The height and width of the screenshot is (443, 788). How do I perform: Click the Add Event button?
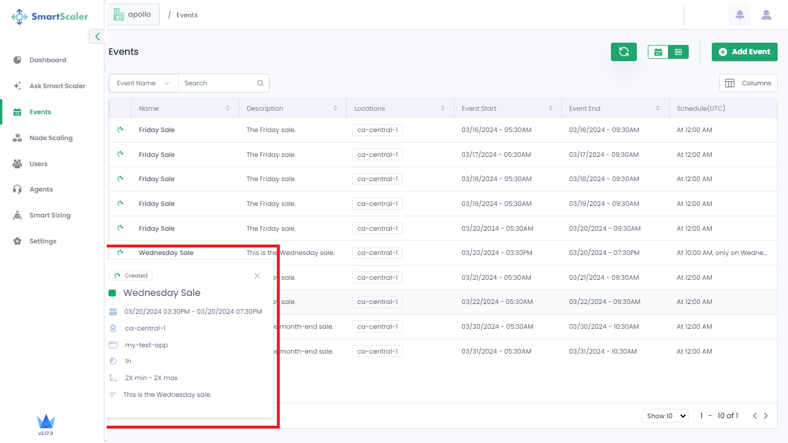click(x=744, y=52)
